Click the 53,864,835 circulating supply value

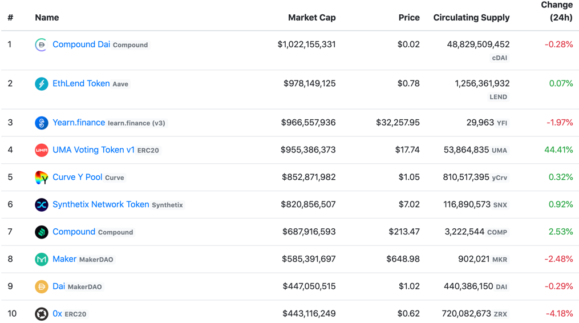pyautogui.click(x=466, y=150)
